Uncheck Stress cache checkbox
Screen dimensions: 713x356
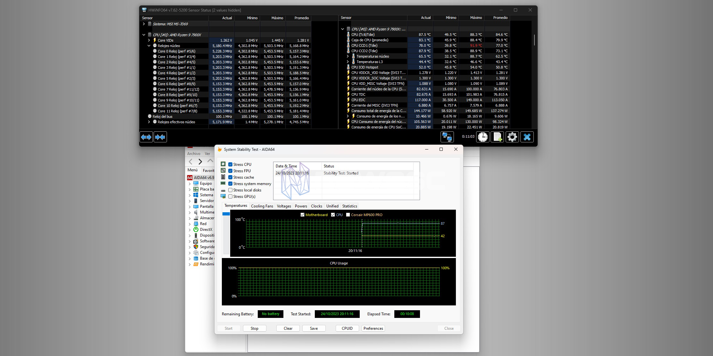[x=230, y=177]
